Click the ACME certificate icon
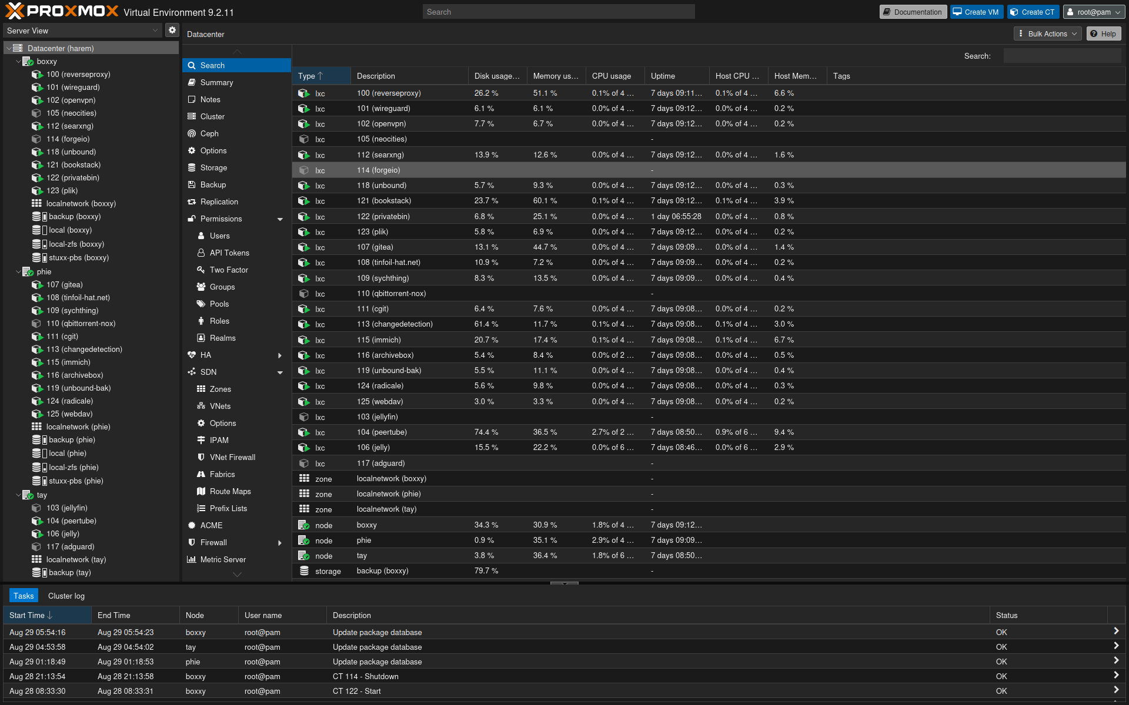This screenshot has height=705, width=1129. point(192,525)
